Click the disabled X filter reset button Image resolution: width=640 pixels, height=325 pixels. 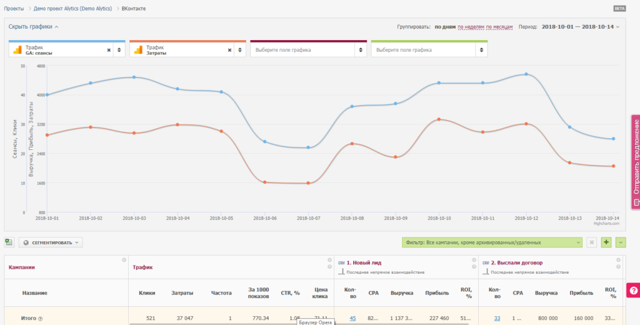click(x=591, y=242)
